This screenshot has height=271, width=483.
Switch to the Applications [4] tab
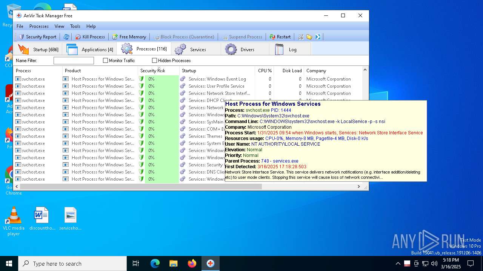point(89,49)
